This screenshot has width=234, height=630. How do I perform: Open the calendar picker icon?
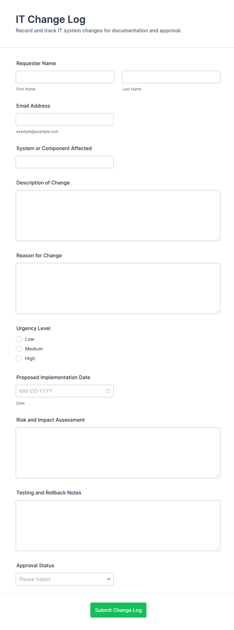pyautogui.click(x=108, y=391)
